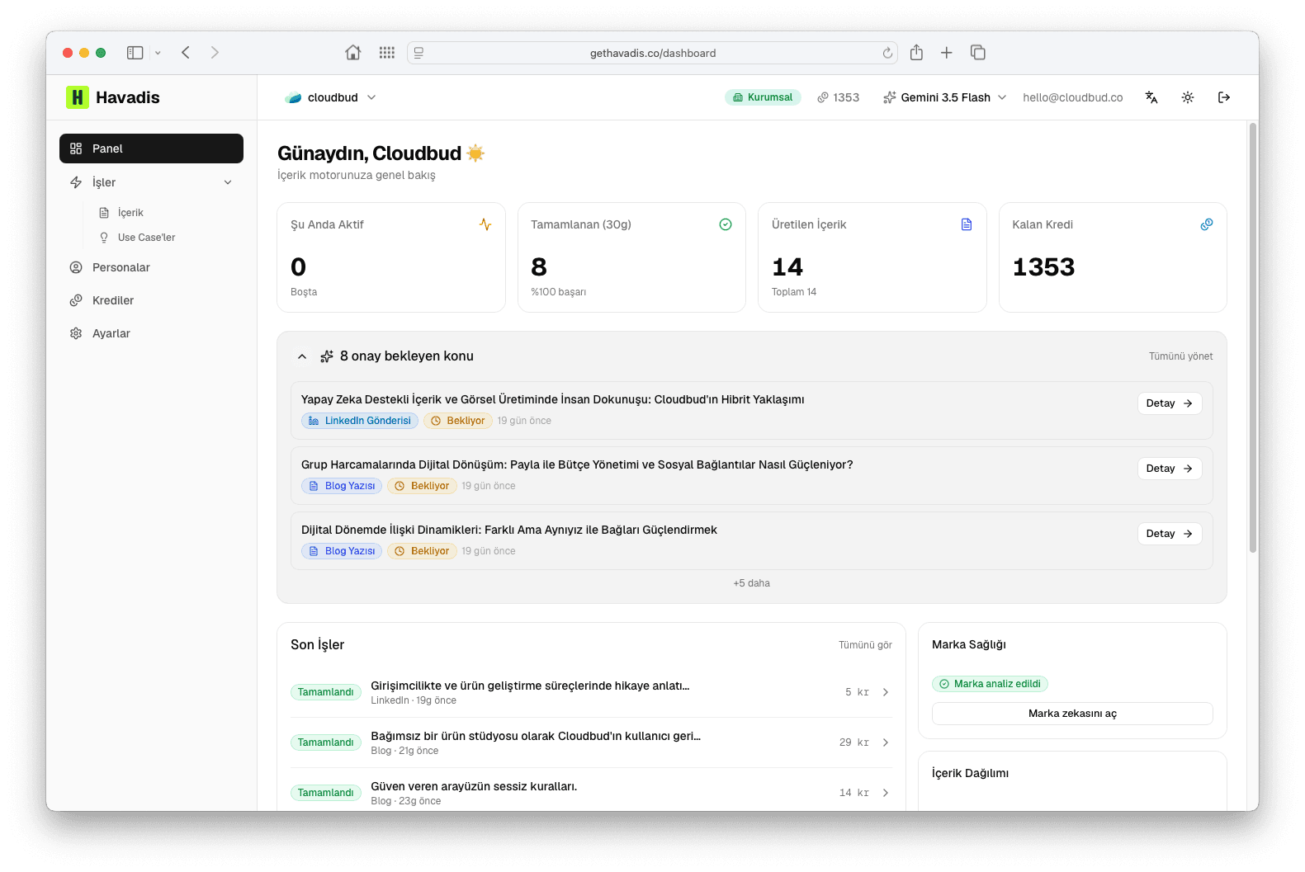The width and height of the screenshot is (1305, 872).
Task: Show tab overview icon in browser toolbar
Action: pyautogui.click(x=978, y=53)
